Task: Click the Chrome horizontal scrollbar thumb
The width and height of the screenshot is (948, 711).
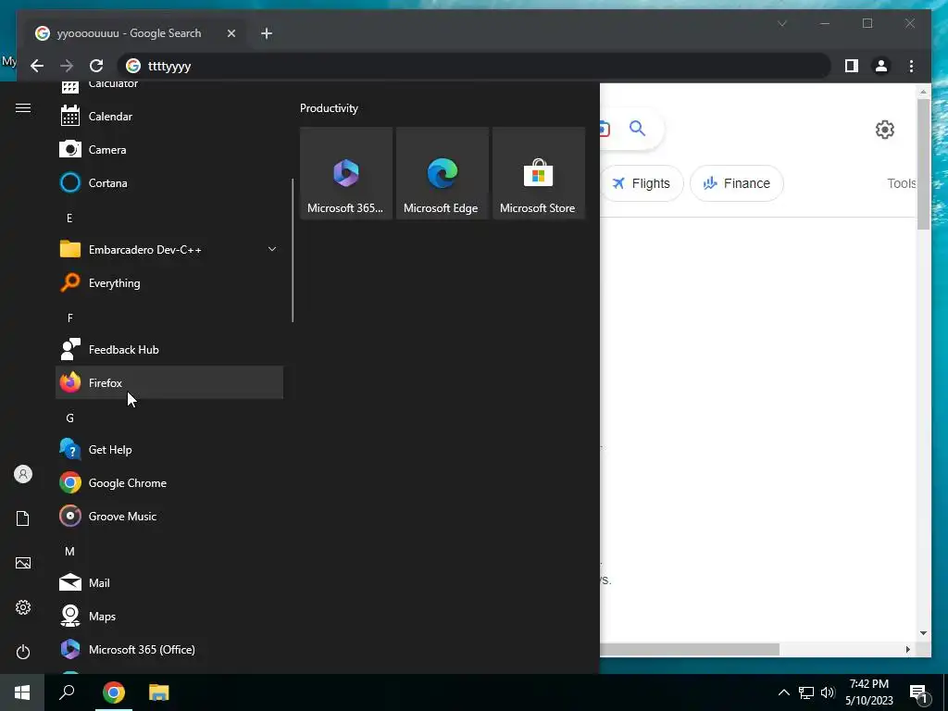Action: click(x=689, y=649)
